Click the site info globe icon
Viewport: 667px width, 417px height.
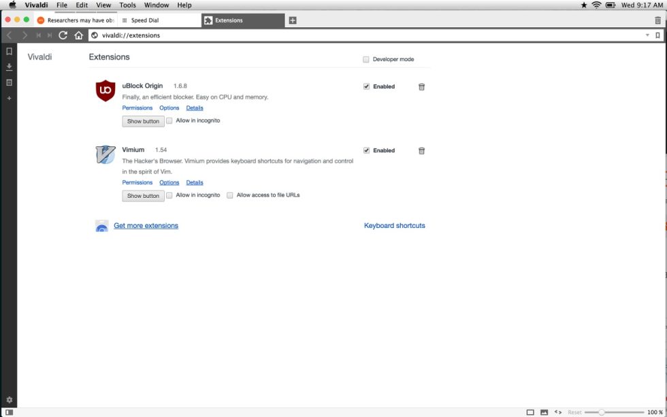click(95, 35)
